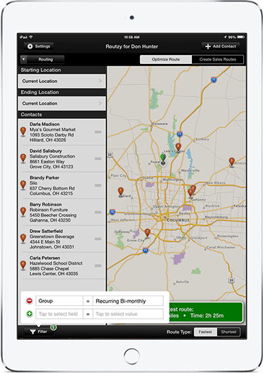Grab the reorder handle for David Salisbury
The width and height of the screenshot is (263, 373).
click(x=98, y=158)
